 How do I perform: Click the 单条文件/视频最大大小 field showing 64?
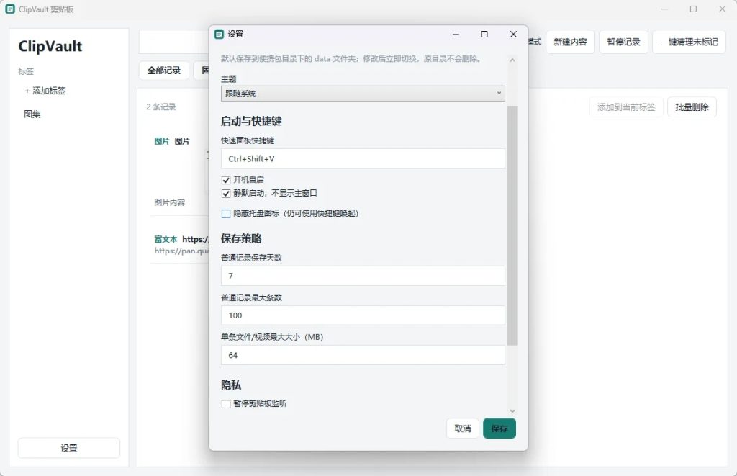363,355
